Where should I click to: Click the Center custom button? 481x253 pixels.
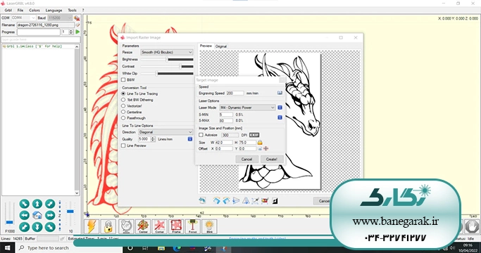(x=143, y=226)
